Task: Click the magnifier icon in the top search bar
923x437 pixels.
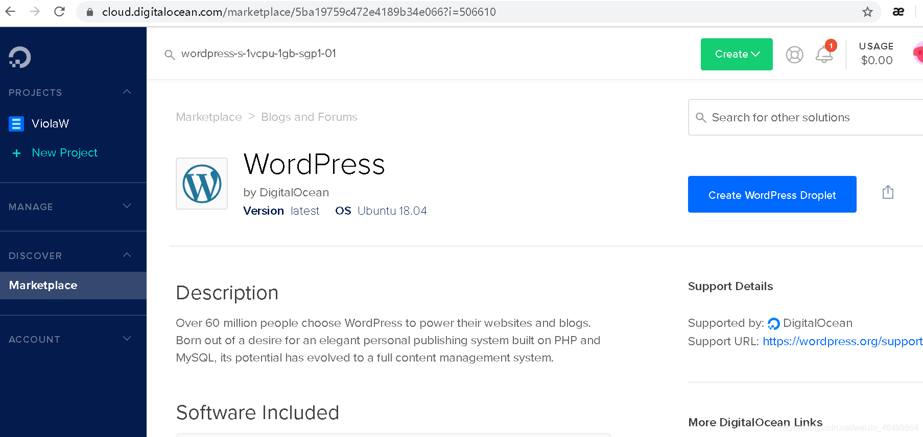Action: [x=170, y=55]
